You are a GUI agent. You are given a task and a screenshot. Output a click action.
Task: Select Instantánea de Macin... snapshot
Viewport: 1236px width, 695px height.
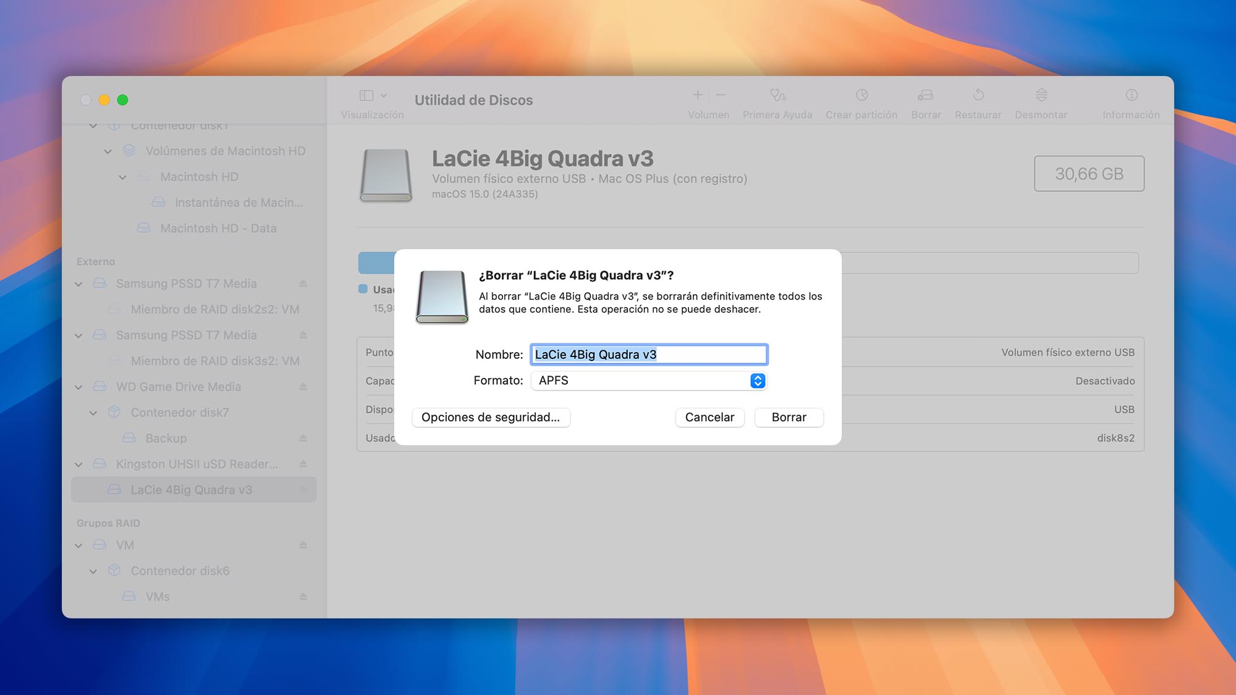[x=239, y=203]
